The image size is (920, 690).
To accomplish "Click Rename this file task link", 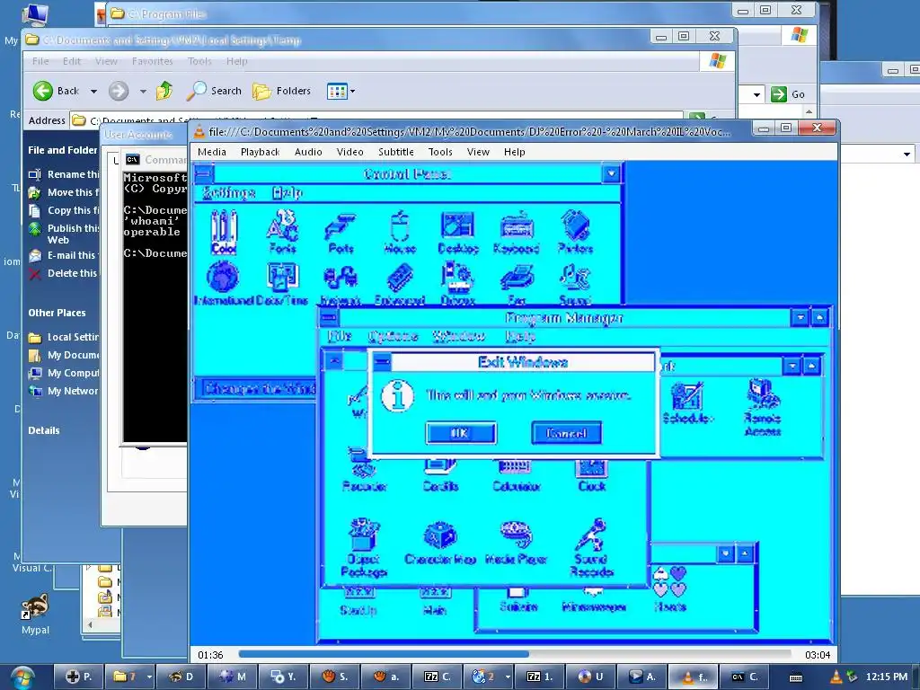I will [x=65, y=174].
